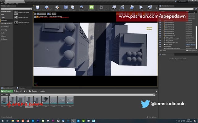Toggle visibility eye of Sky Sphere
198x123 pixels.
pos(160,45)
